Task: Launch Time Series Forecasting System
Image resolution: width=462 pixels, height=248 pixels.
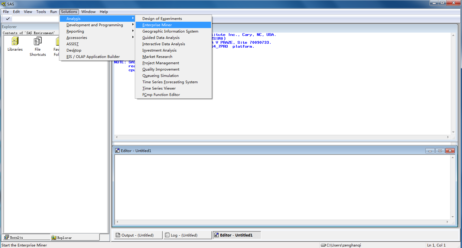Action: [174, 82]
